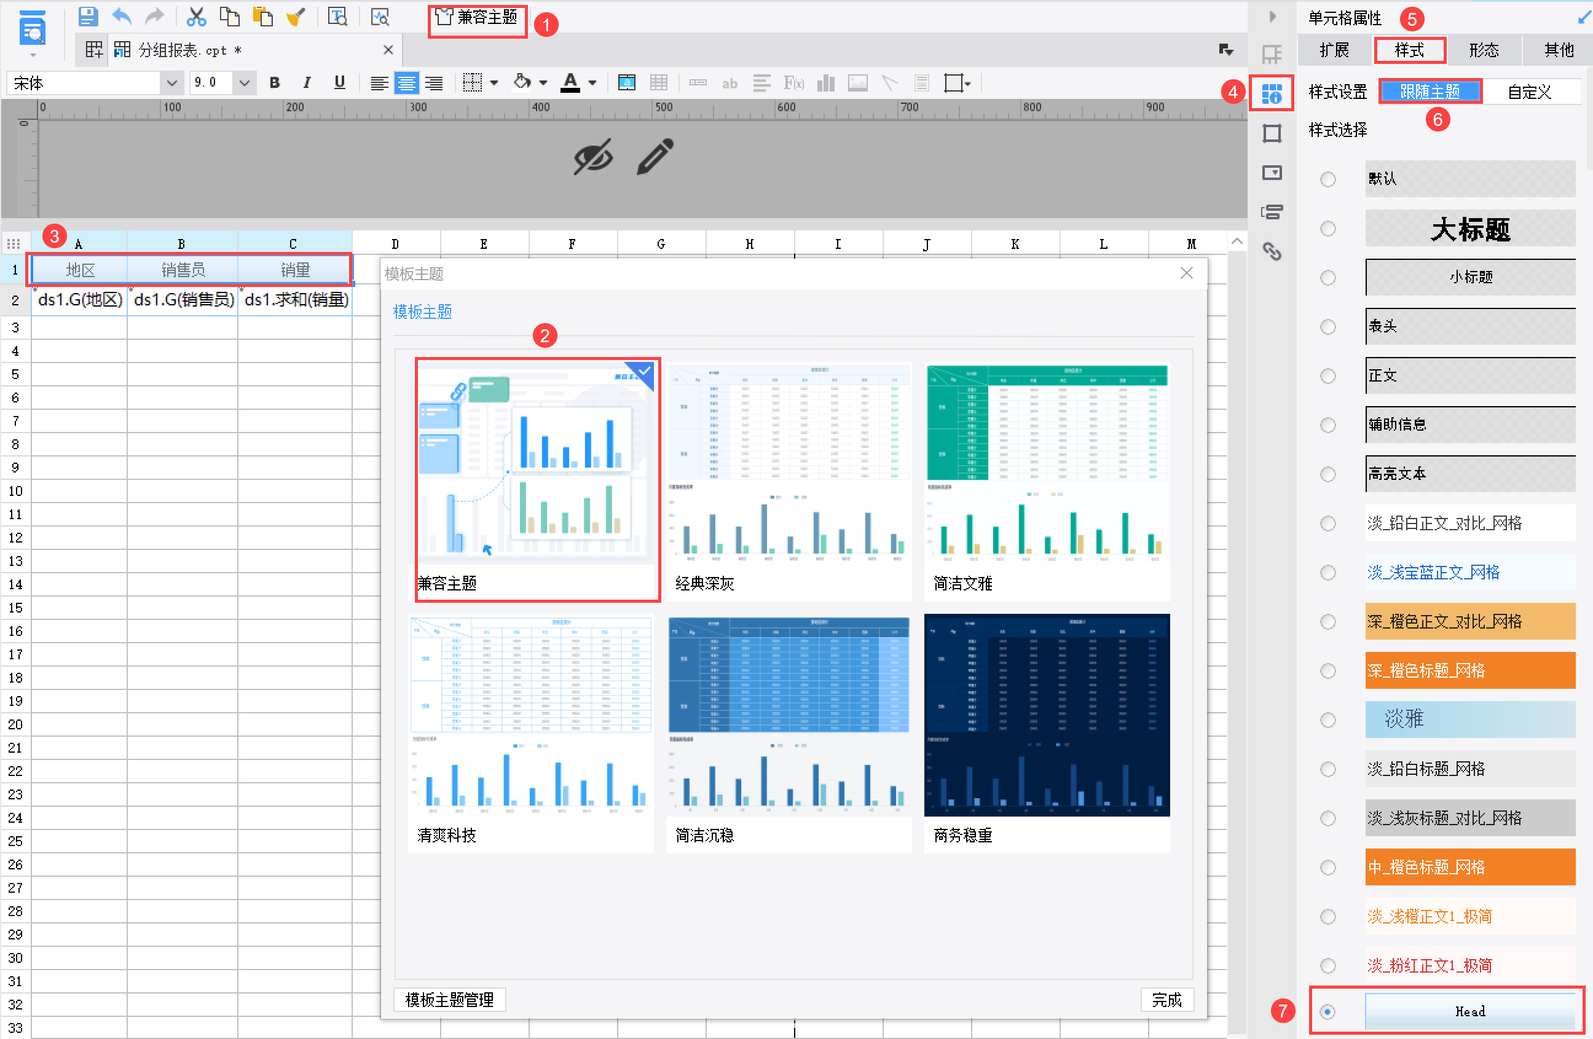The image size is (1593, 1039).
Task: Switch to the 形态 tab
Action: coord(1483,50)
